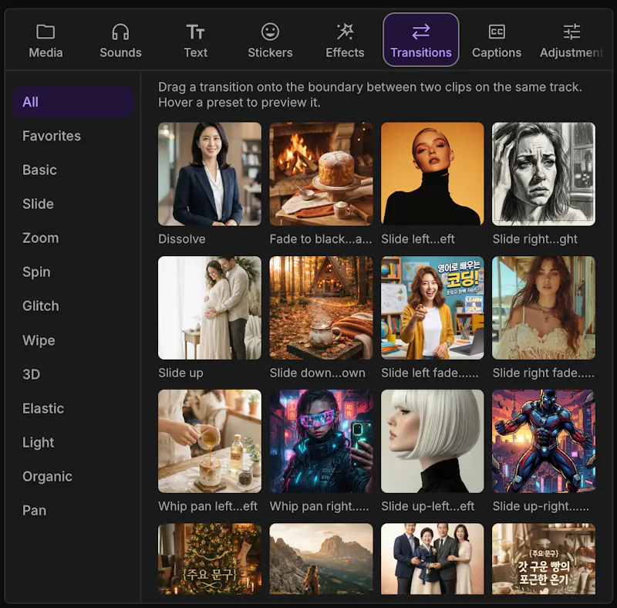Viewport: 617px width, 608px height.
Task: Select the Dissolve transition thumbnail
Action: click(210, 174)
